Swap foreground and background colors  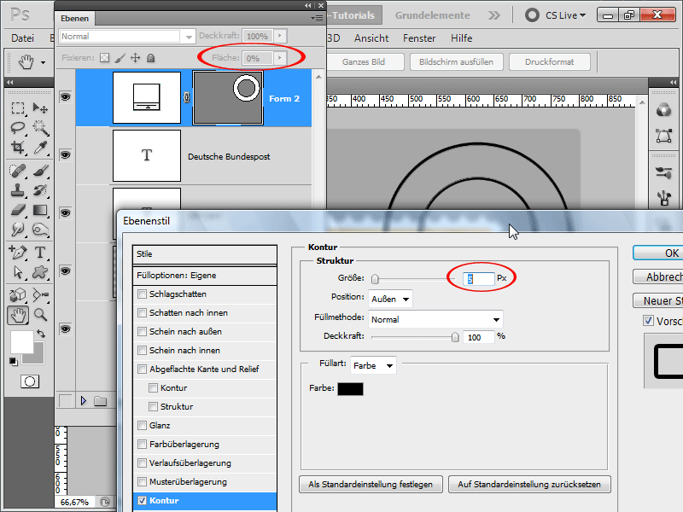tap(41, 334)
